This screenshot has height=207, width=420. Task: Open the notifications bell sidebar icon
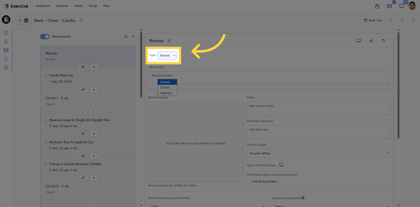[6, 59]
